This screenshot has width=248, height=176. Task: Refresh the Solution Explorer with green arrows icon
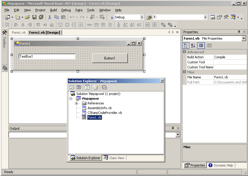coord(87,87)
